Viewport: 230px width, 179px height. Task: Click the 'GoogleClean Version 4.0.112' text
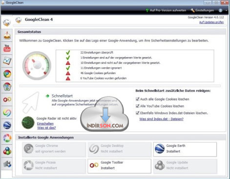pos(206,17)
